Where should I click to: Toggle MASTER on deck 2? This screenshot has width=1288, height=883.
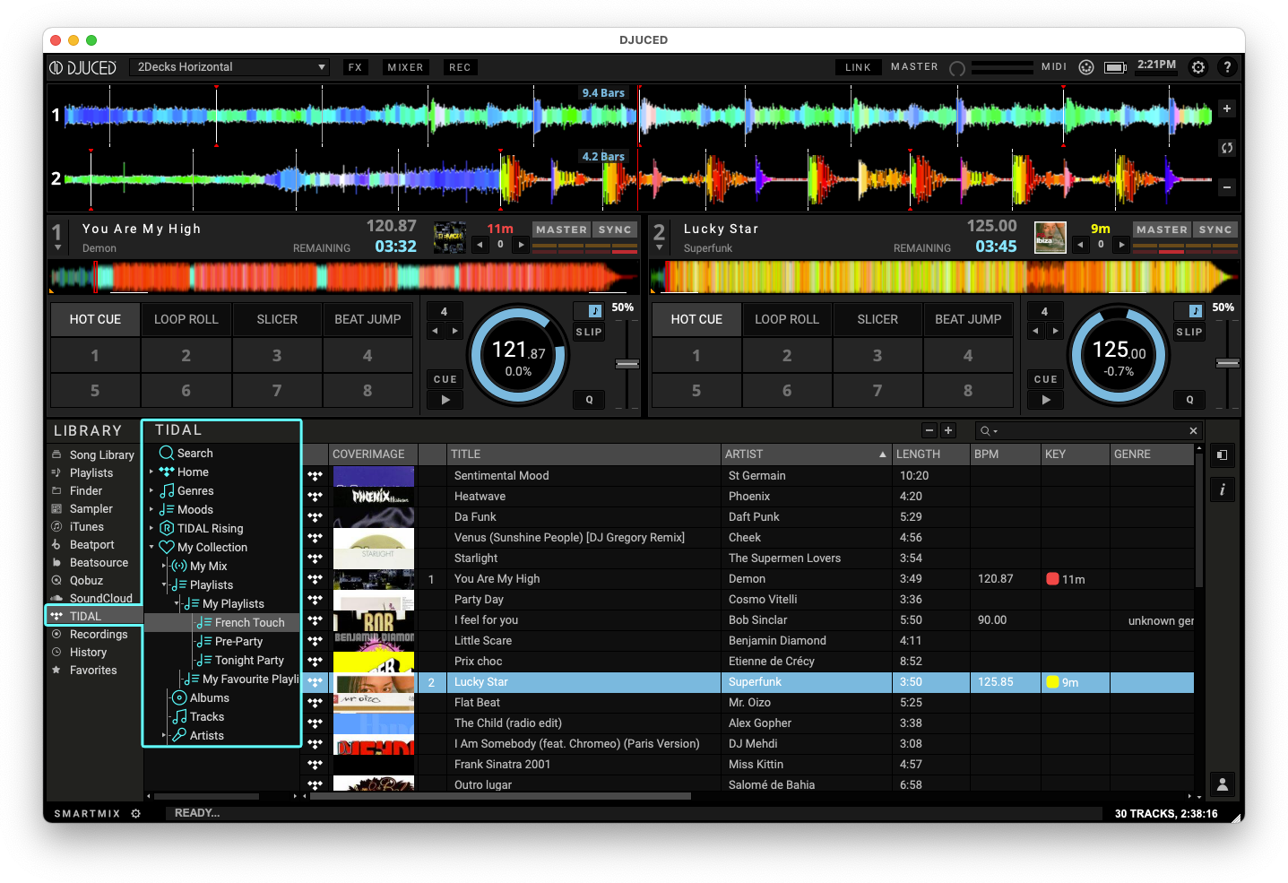click(x=1162, y=229)
